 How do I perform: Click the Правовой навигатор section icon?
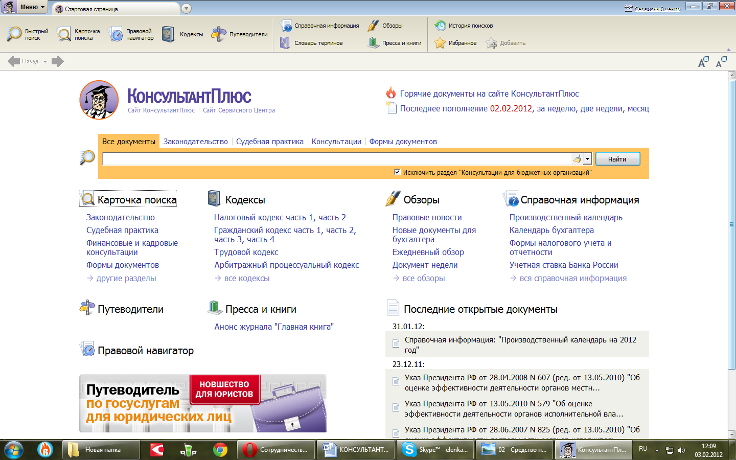tap(87, 349)
